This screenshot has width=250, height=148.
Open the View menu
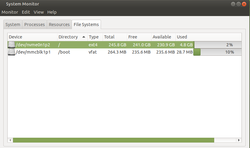[39, 12]
